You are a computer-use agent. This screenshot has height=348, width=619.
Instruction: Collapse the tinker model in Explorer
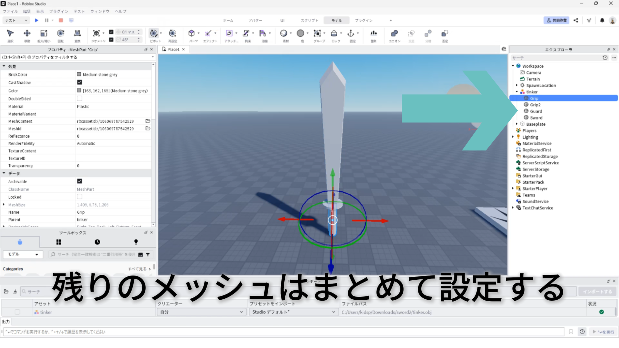tap(517, 92)
